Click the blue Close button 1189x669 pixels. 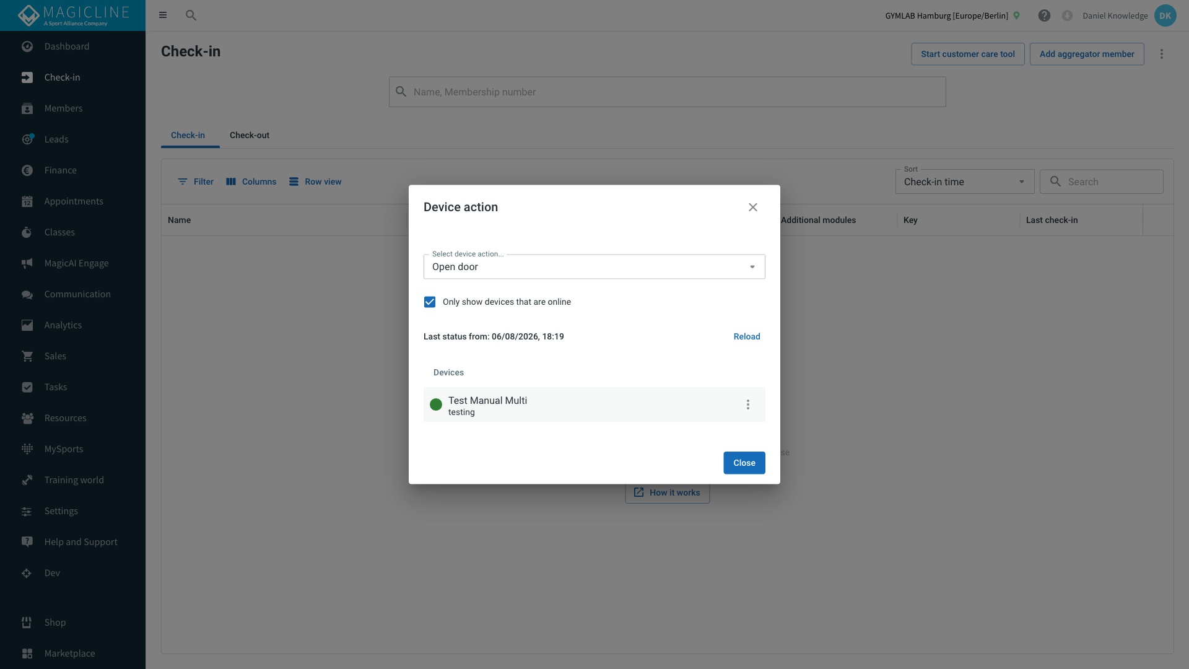point(744,463)
